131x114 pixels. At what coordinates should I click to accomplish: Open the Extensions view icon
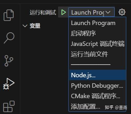click(x=9, y=106)
